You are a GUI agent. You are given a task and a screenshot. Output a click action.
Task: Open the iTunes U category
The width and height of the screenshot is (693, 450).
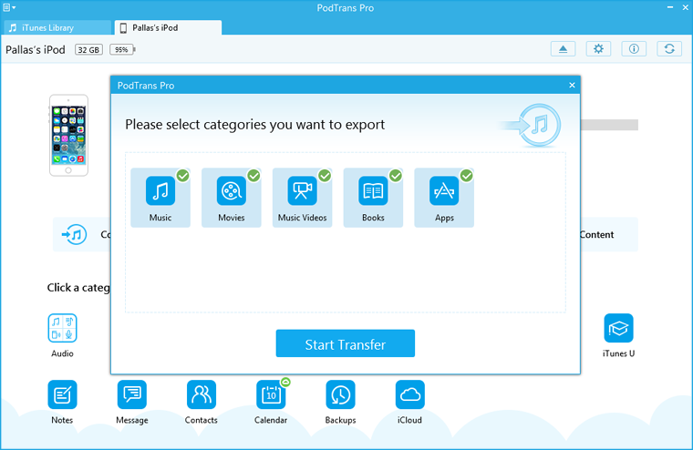point(618,328)
